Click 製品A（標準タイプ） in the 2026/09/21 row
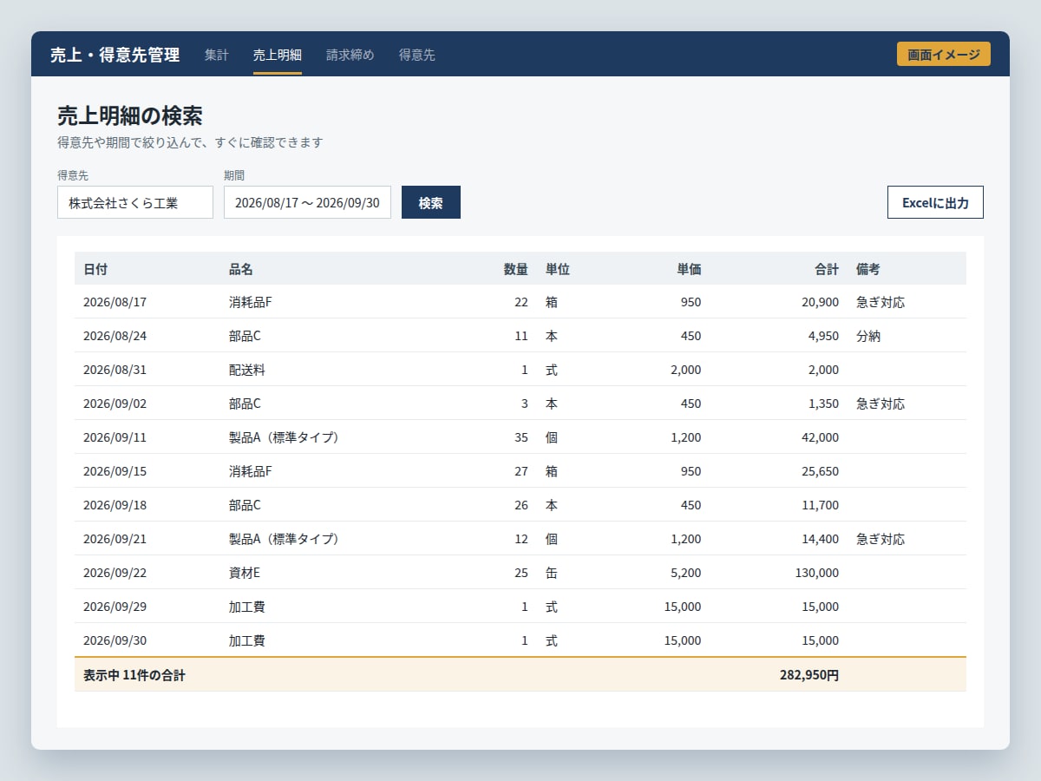The width and height of the screenshot is (1041, 781). [x=284, y=539]
